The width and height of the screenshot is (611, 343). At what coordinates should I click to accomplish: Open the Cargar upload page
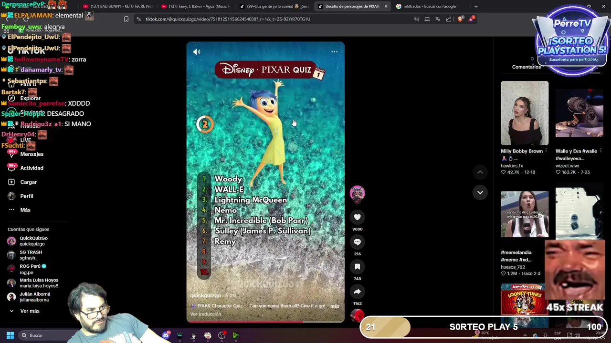click(x=28, y=182)
